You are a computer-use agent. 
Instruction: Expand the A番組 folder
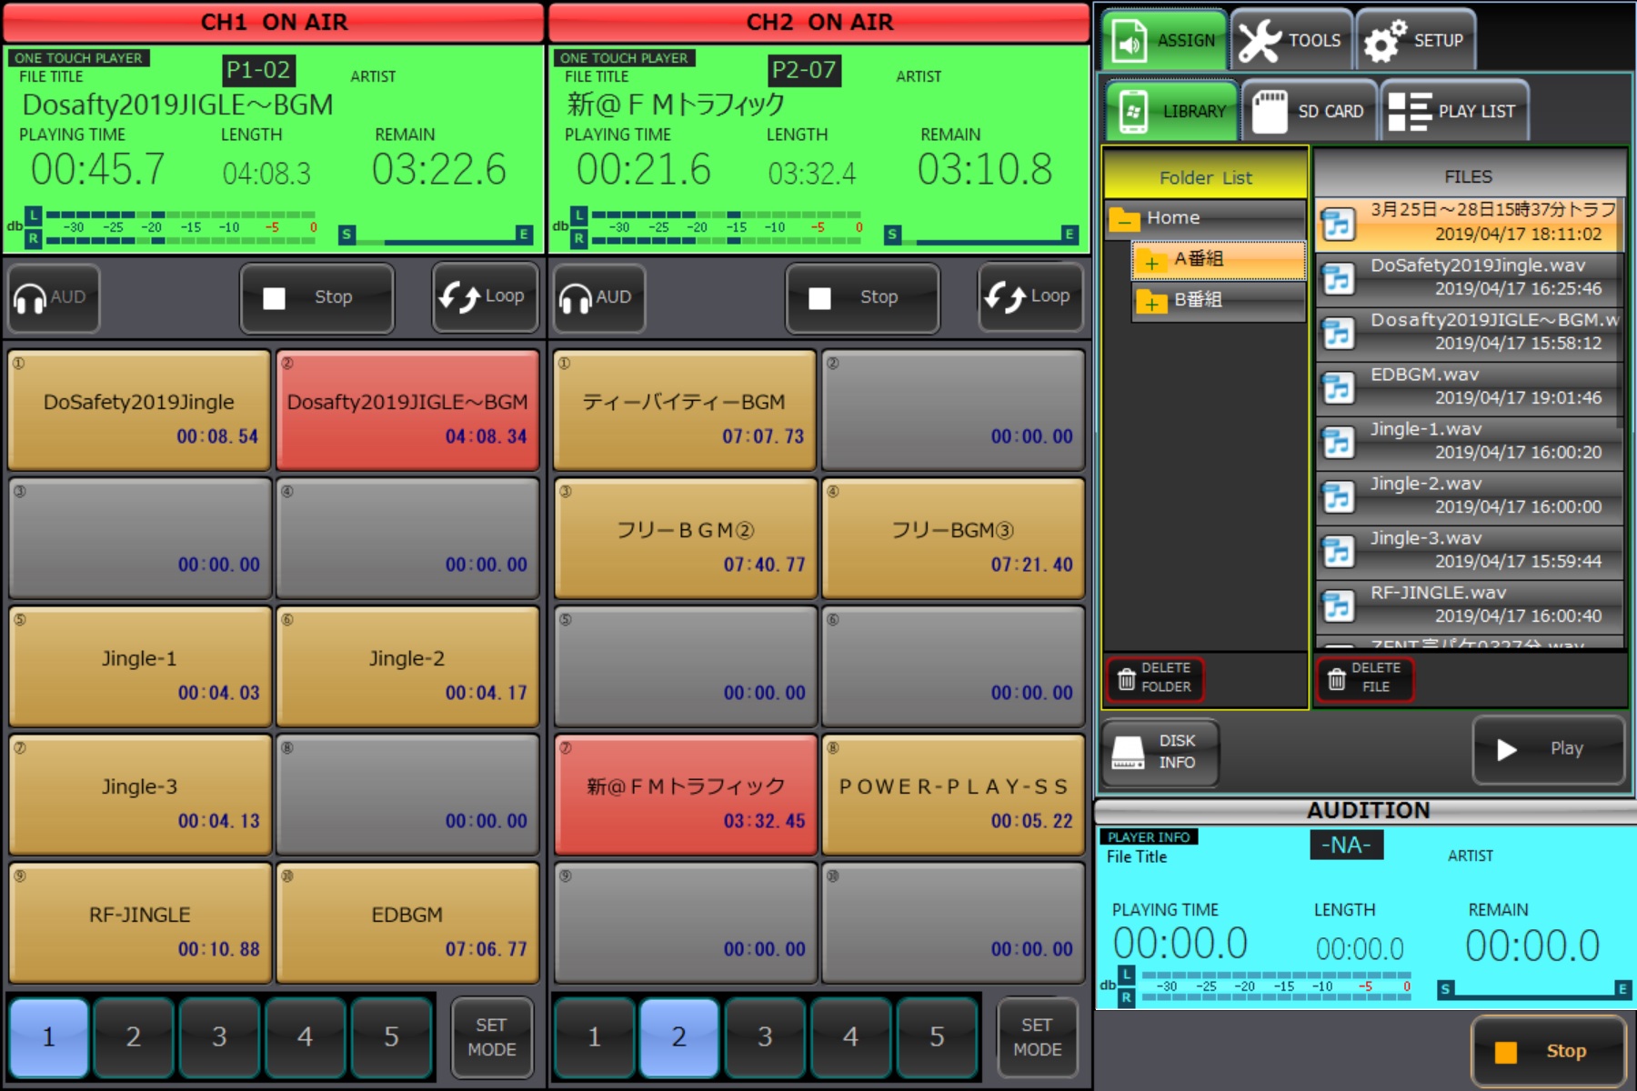[1151, 262]
